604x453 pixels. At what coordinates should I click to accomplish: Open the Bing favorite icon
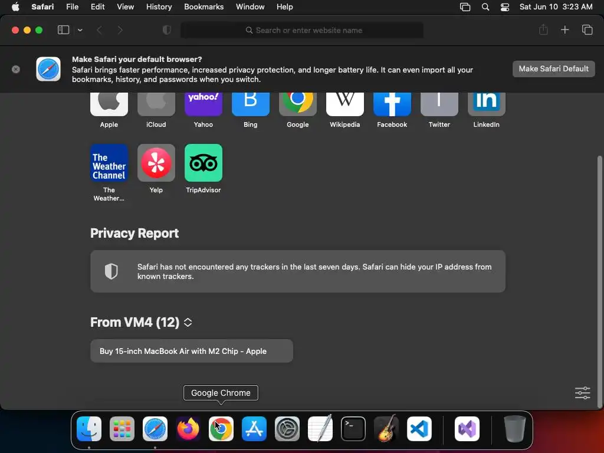tap(250, 104)
